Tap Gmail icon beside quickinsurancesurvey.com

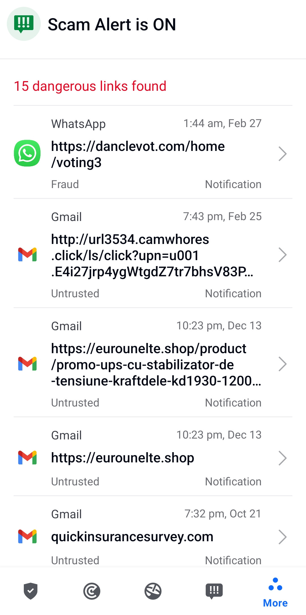point(27,536)
